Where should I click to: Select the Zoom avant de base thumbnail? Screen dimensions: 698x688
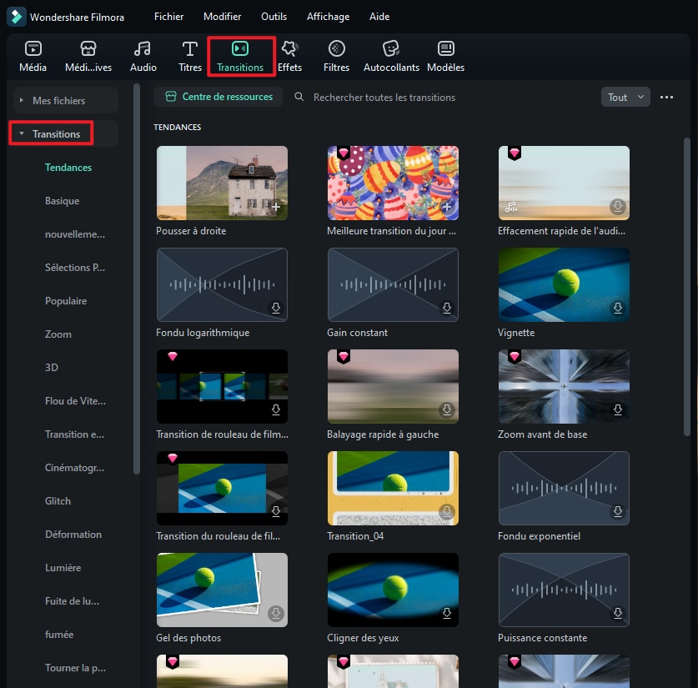(x=564, y=386)
